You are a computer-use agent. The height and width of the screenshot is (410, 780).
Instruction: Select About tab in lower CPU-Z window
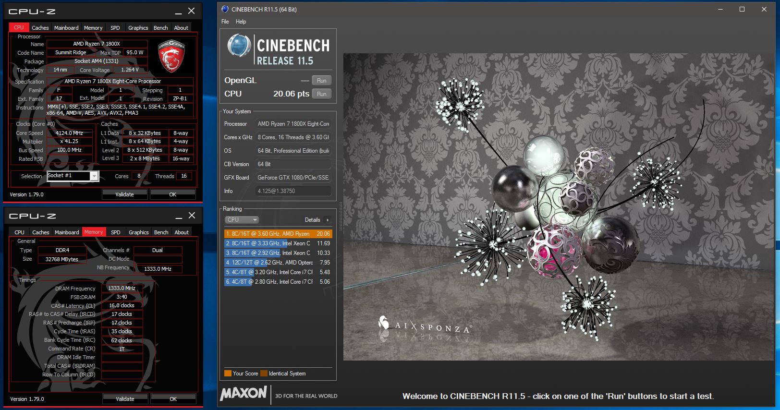click(x=182, y=232)
